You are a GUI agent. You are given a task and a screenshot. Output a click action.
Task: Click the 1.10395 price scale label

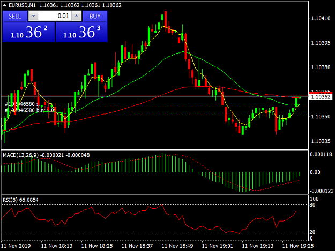coord(321,43)
